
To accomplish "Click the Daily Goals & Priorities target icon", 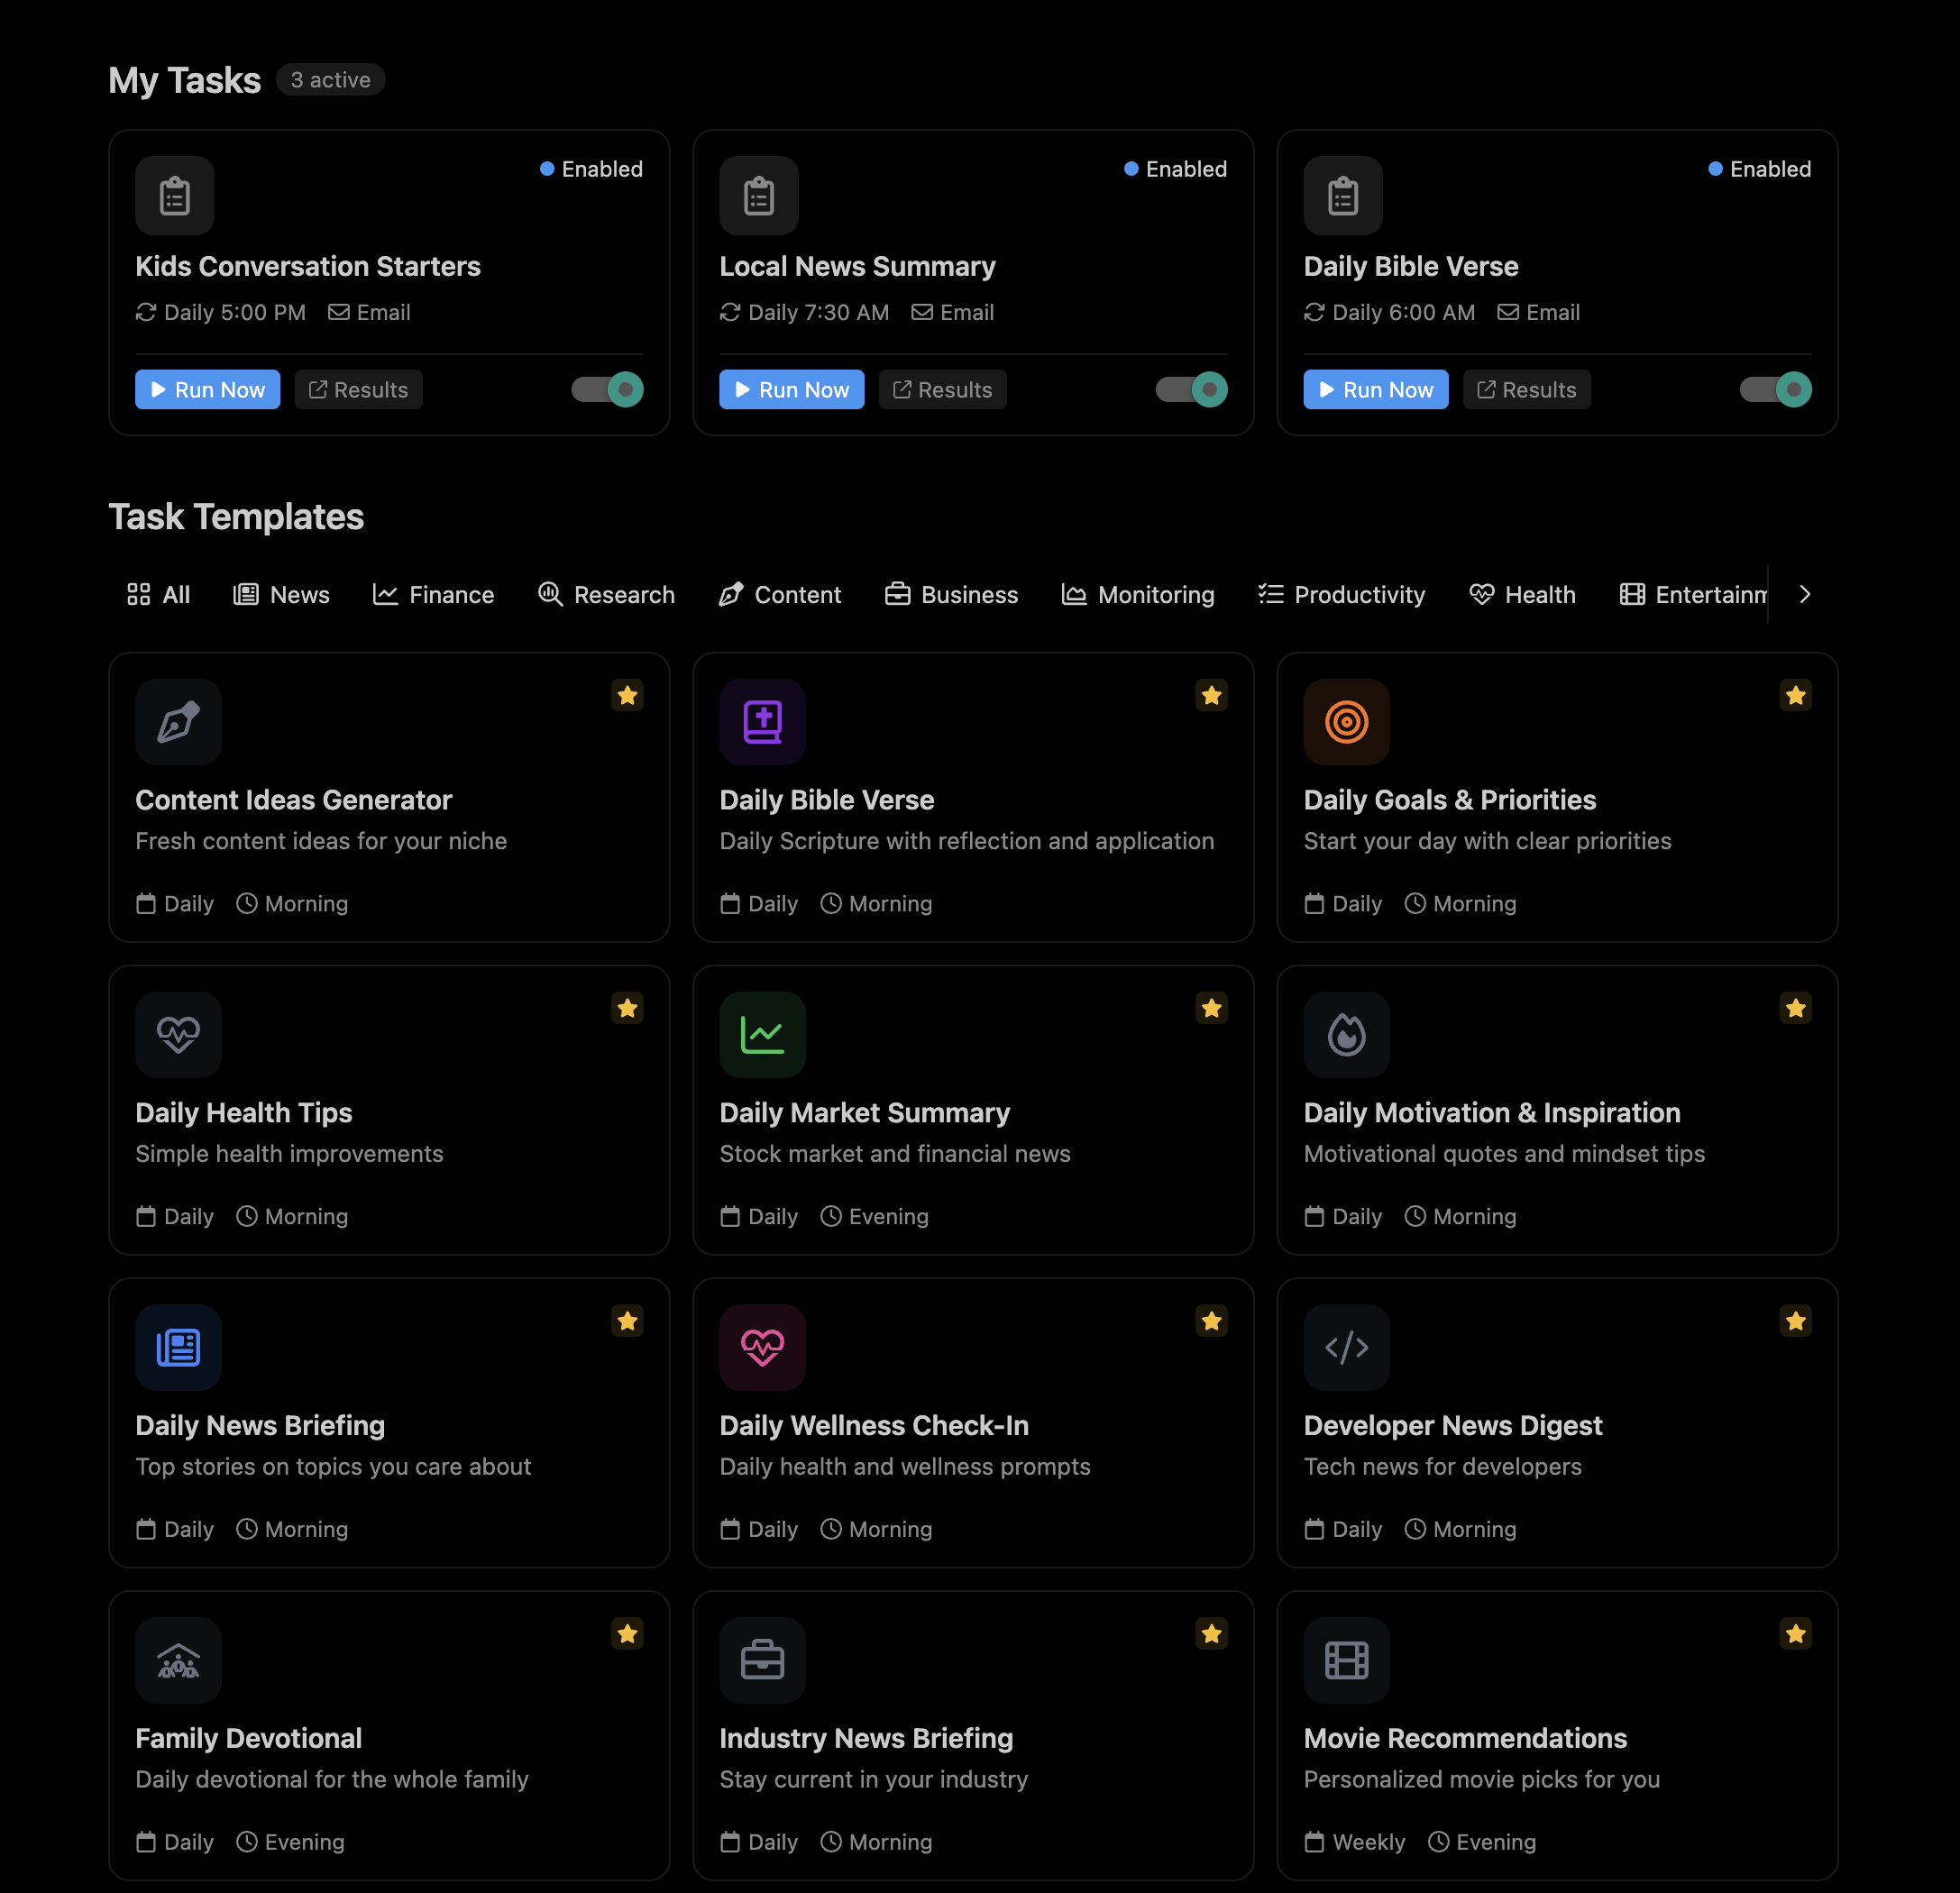I will 1346,722.
